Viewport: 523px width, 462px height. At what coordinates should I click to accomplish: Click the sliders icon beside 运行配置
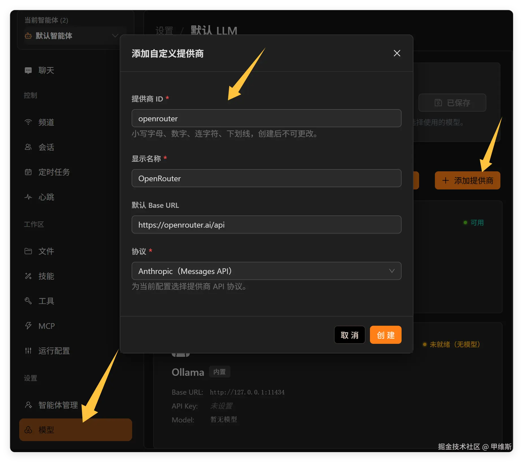[28, 351]
